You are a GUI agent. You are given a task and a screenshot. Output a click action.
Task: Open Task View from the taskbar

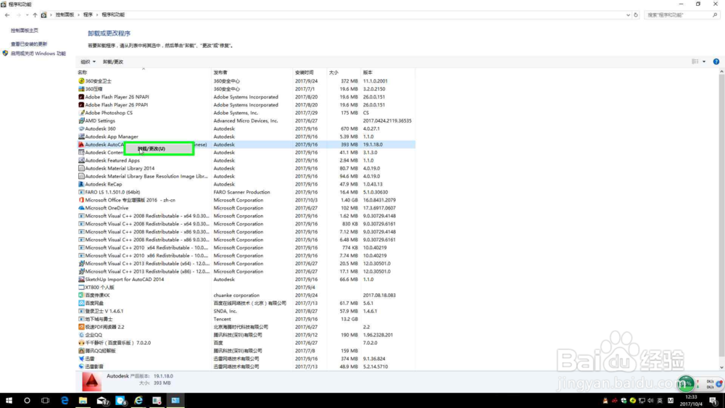(x=45, y=401)
